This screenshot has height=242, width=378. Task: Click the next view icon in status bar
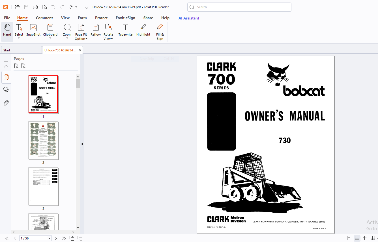[80, 238]
